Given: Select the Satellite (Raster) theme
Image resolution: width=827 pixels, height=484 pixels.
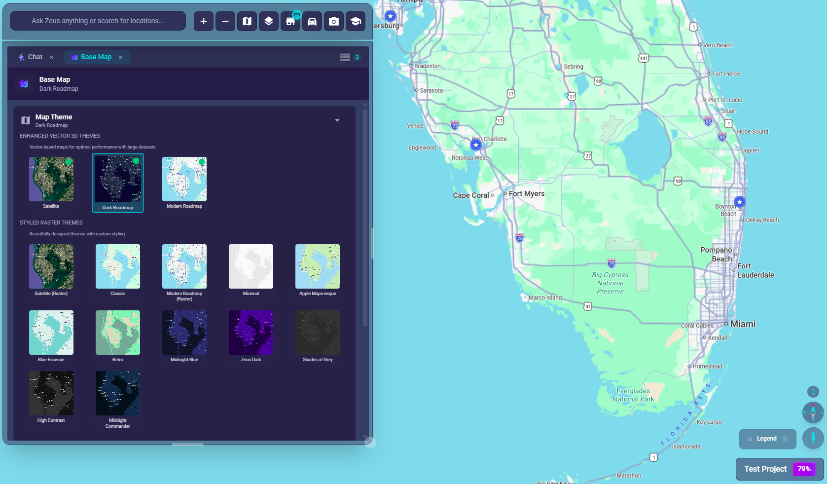Looking at the screenshot, I should point(51,270).
